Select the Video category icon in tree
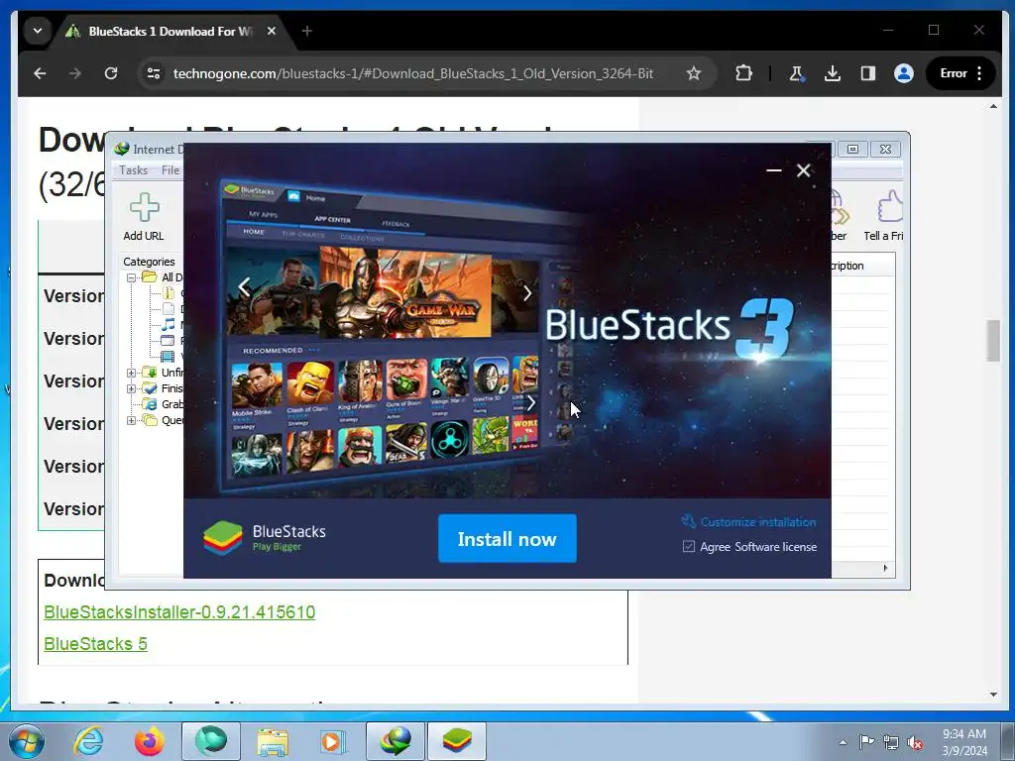Image resolution: width=1015 pixels, height=761 pixels. [168, 357]
